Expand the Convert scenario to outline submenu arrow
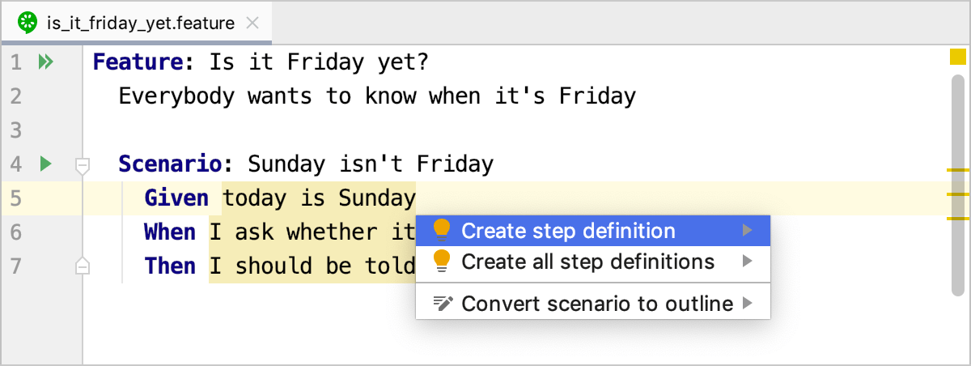 [747, 304]
